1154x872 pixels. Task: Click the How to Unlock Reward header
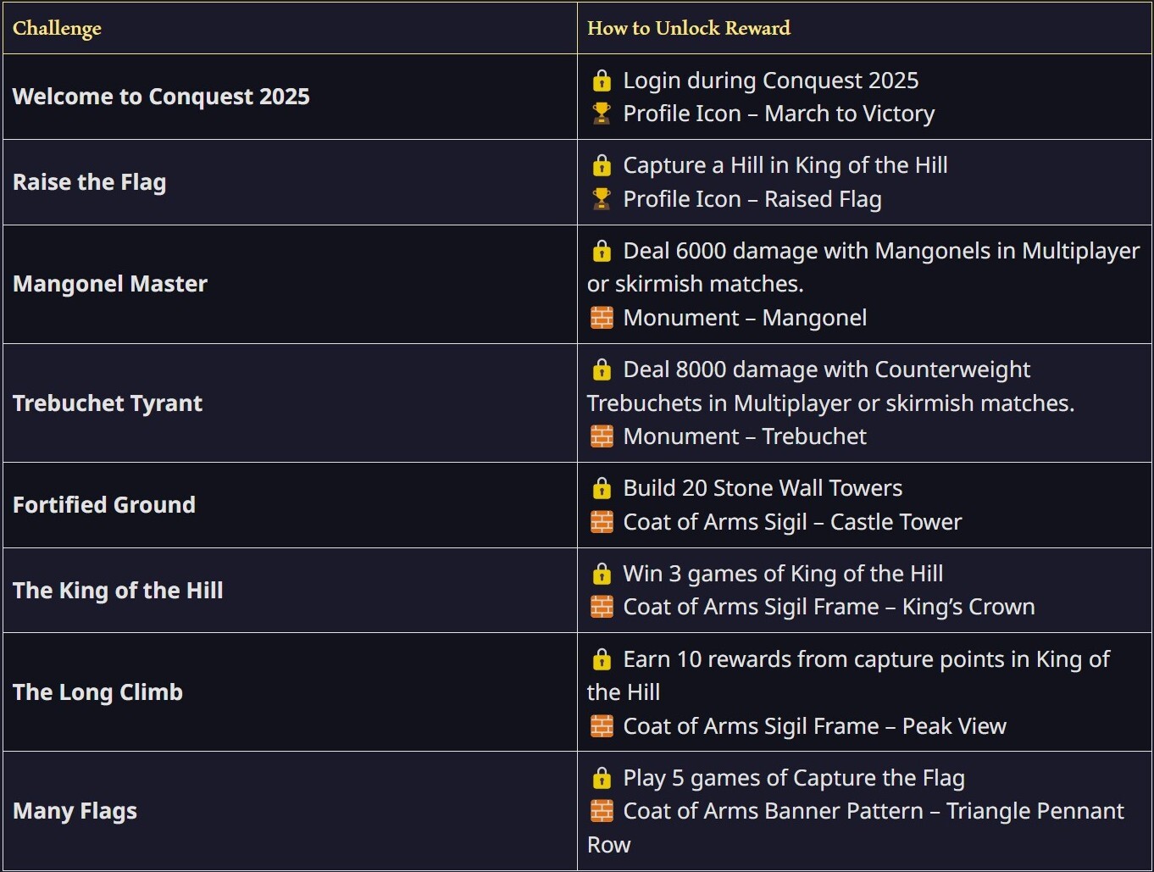point(688,28)
